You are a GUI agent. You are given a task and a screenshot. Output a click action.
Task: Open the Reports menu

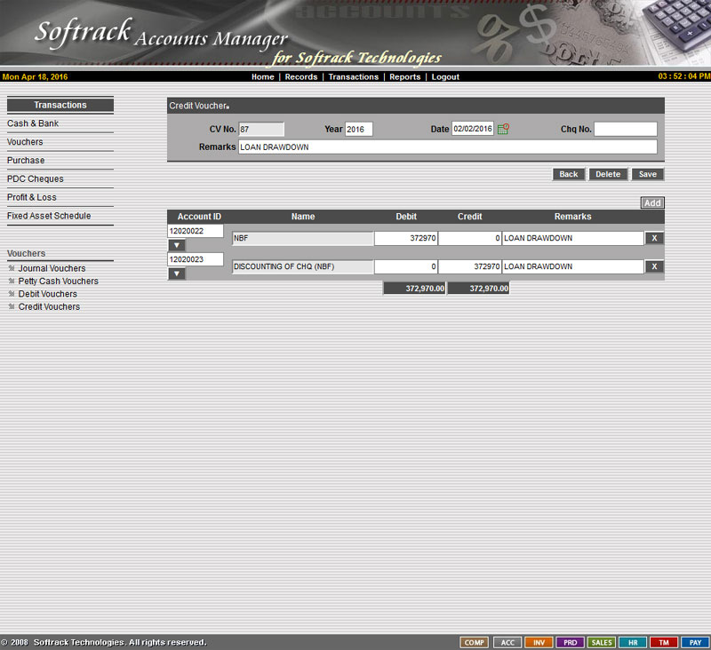pyautogui.click(x=404, y=77)
